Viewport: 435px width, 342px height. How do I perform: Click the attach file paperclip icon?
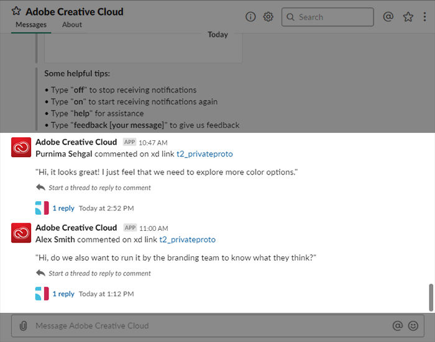[x=24, y=325]
